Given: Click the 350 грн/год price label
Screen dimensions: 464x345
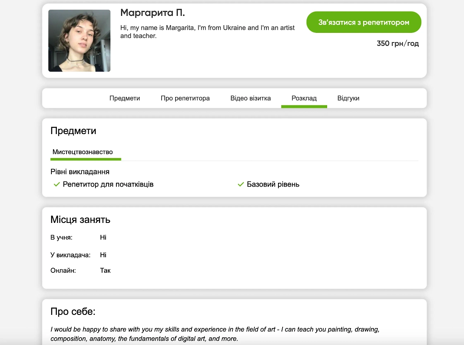Looking at the screenshot, I should (397, 44).
